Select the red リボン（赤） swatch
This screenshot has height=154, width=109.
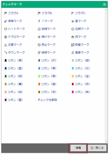[73, 84]
